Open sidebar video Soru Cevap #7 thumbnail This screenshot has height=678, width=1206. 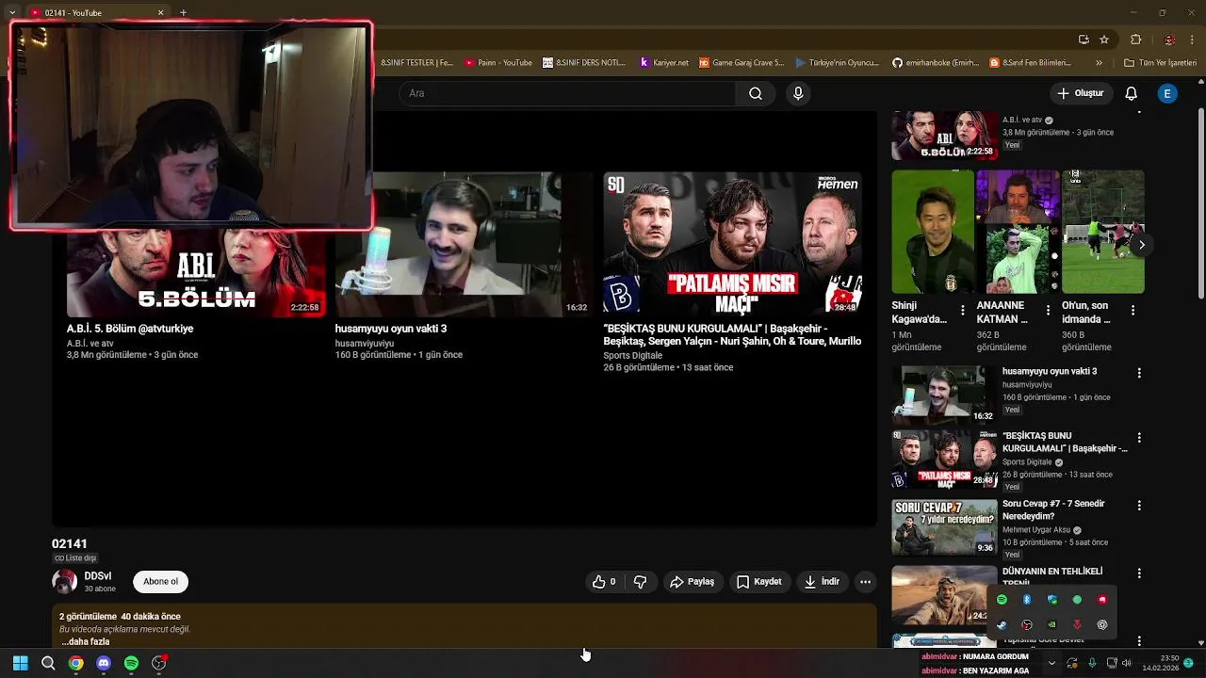944,527
